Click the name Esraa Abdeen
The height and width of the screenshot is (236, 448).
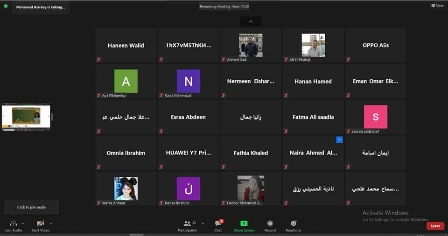pyautogui.click(x=188, y=117)
